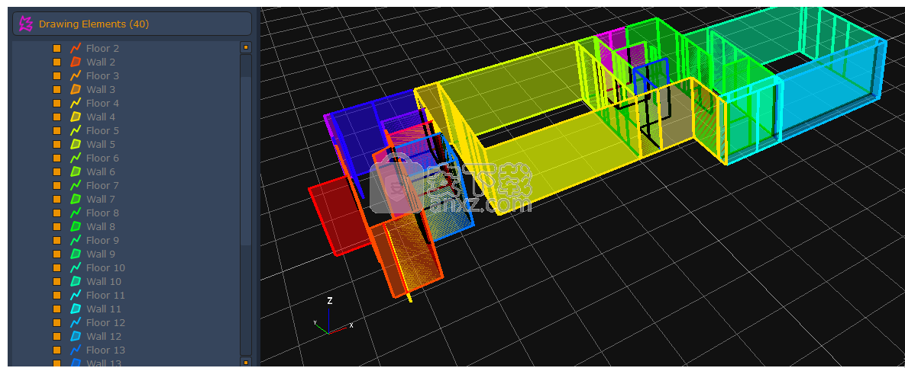This screenshot has width=905, height=368.
Task: Click the Floor 8 polyline icon
Action: coord(75,213)
